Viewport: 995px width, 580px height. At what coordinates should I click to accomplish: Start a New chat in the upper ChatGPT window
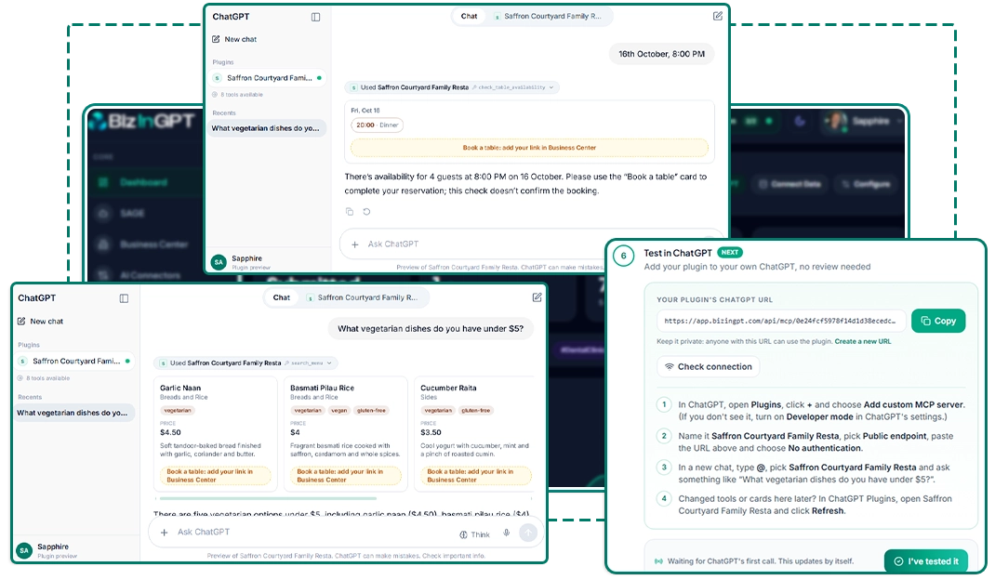coord(234,39)
